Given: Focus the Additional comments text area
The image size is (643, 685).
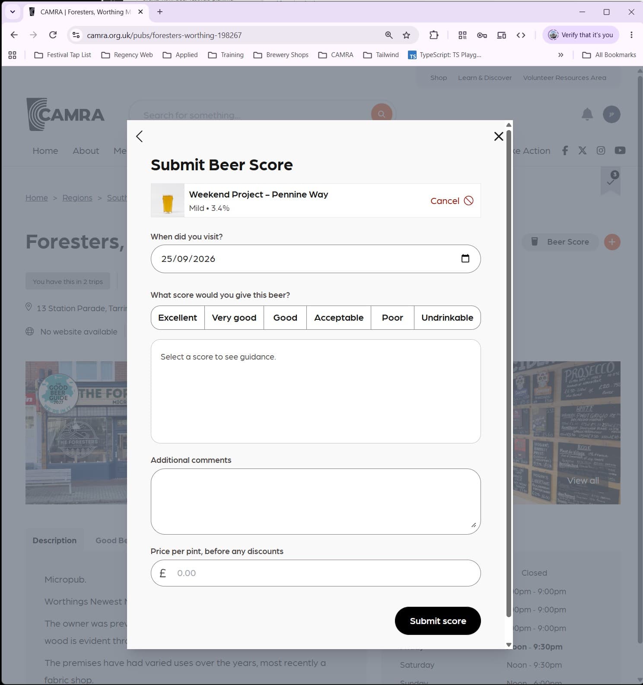Looking at the screenshot, I should click(315, 501).
